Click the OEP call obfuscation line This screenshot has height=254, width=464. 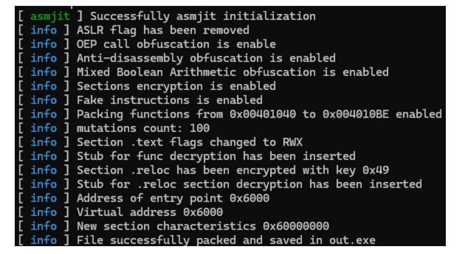[x=176, y=44]
